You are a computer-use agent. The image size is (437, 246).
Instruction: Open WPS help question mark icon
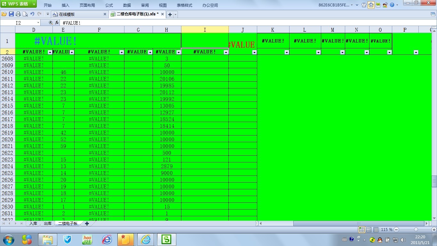[x=392, y=5]
